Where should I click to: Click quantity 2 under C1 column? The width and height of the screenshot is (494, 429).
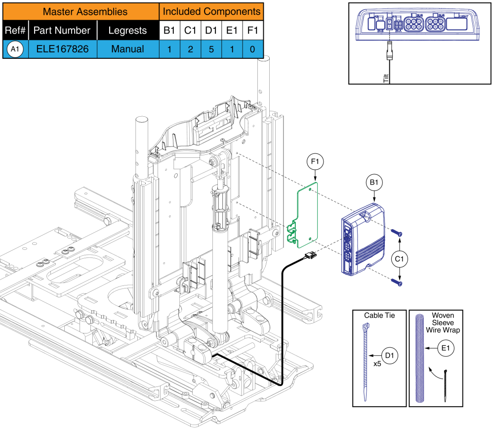point(190,49)
